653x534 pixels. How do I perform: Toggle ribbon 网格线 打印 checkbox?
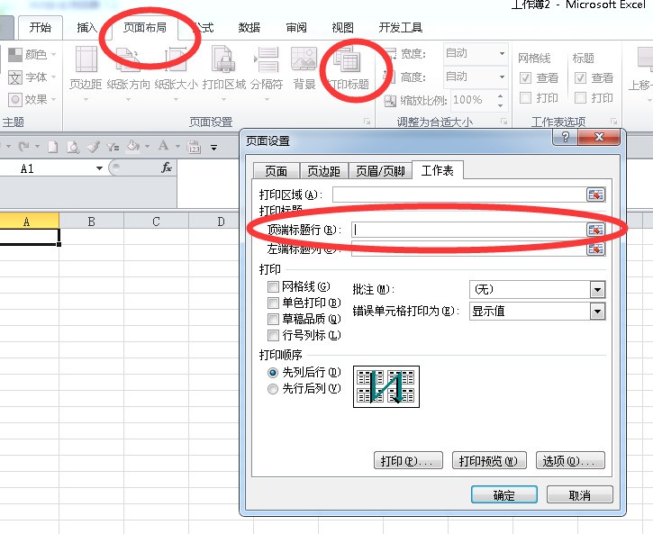click(526, 98)
